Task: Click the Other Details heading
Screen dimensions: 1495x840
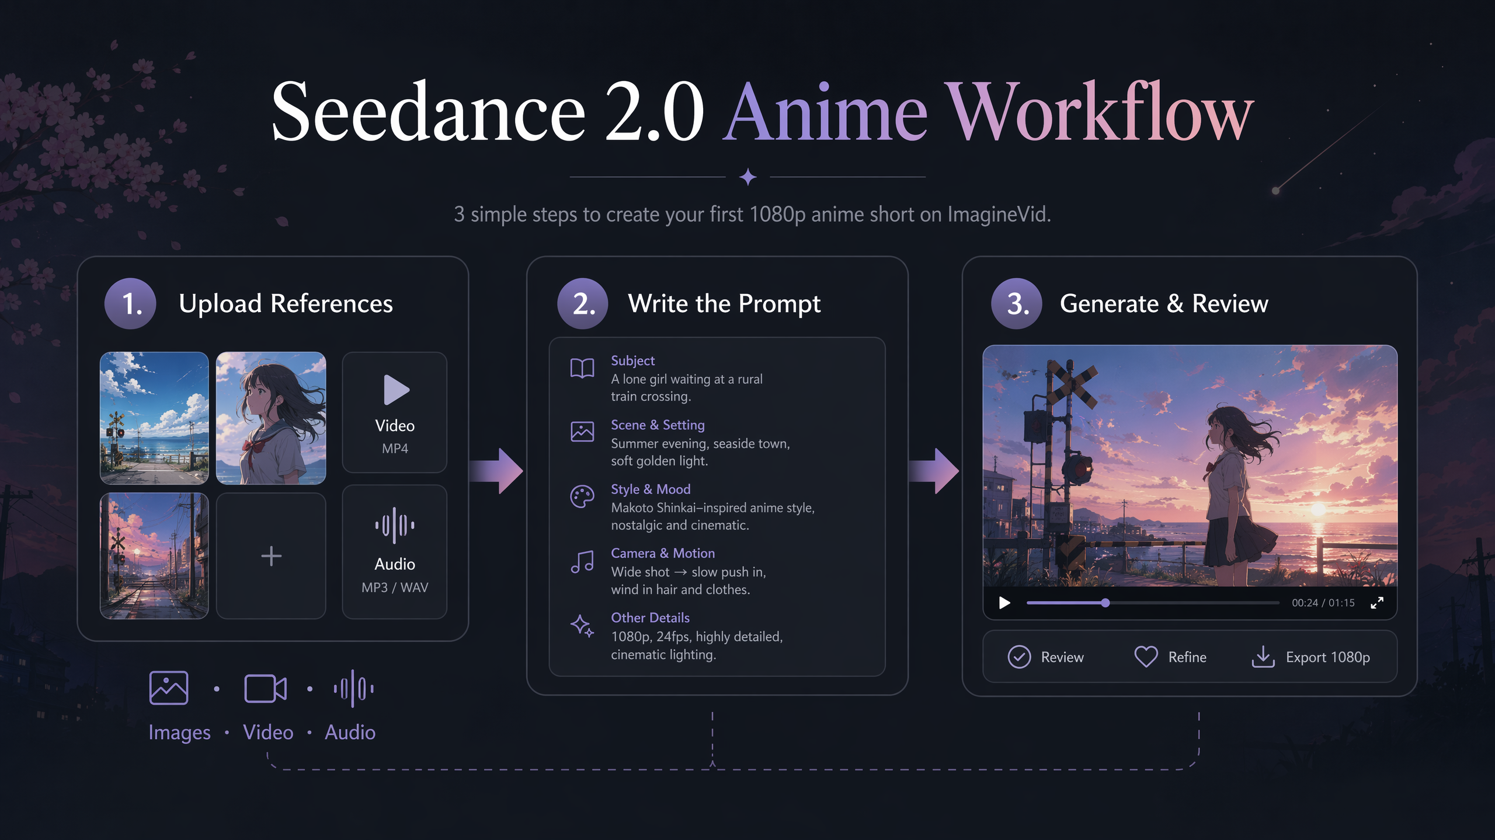Action: [650, 617]
